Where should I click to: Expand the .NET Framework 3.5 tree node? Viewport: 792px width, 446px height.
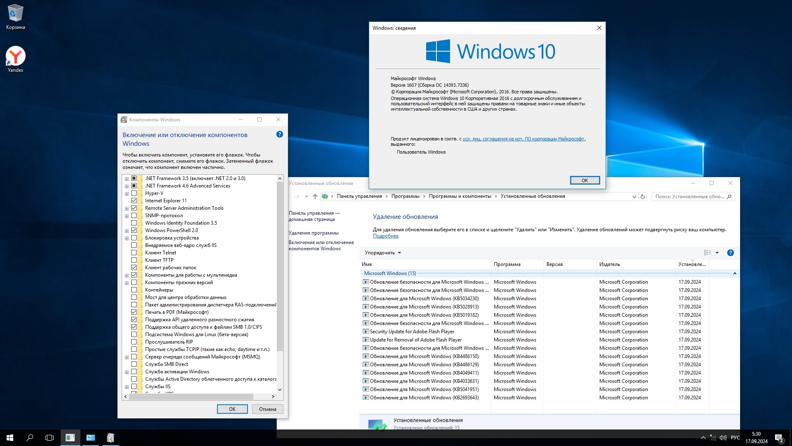127,179
